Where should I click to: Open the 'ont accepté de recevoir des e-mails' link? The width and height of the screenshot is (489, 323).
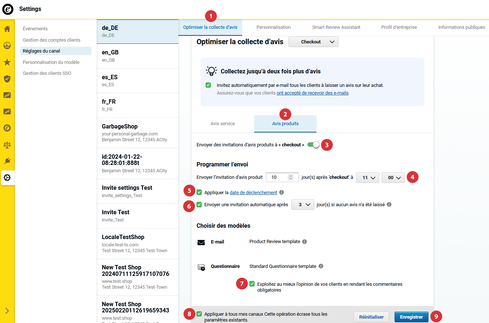(313, 93)
